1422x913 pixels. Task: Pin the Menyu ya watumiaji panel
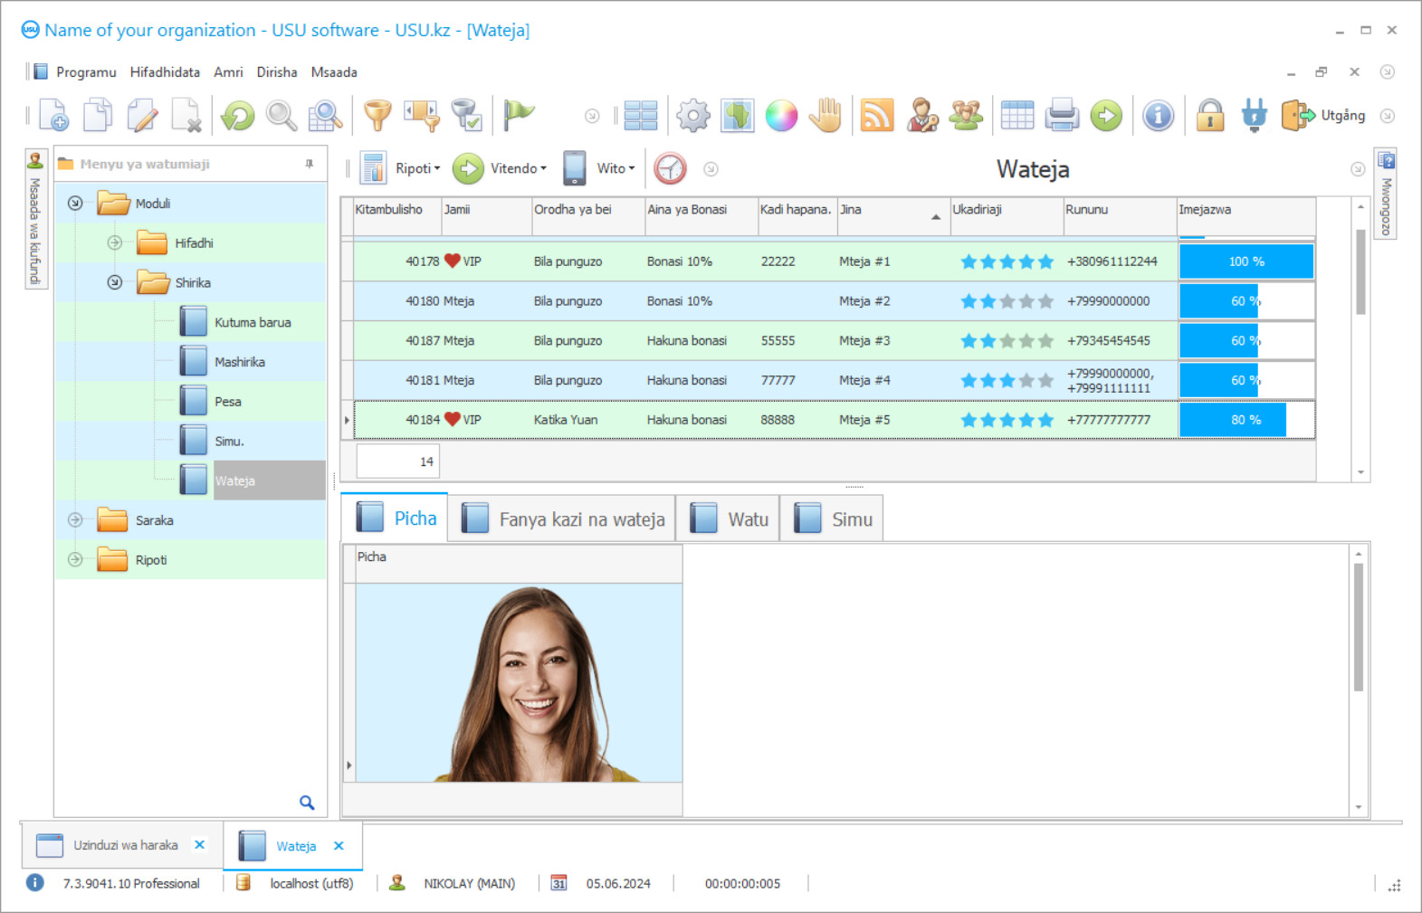coord(310,164)
